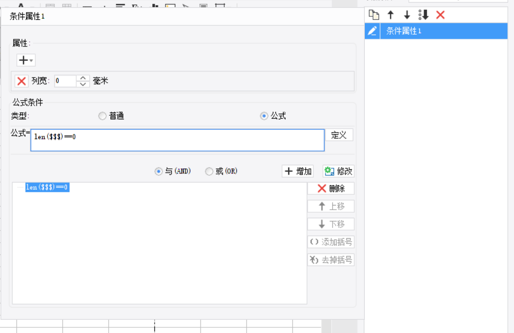Click the pencil edit icon beside 条件属性1
This screenshot has width=514, height=333.
tap(372, 31)
